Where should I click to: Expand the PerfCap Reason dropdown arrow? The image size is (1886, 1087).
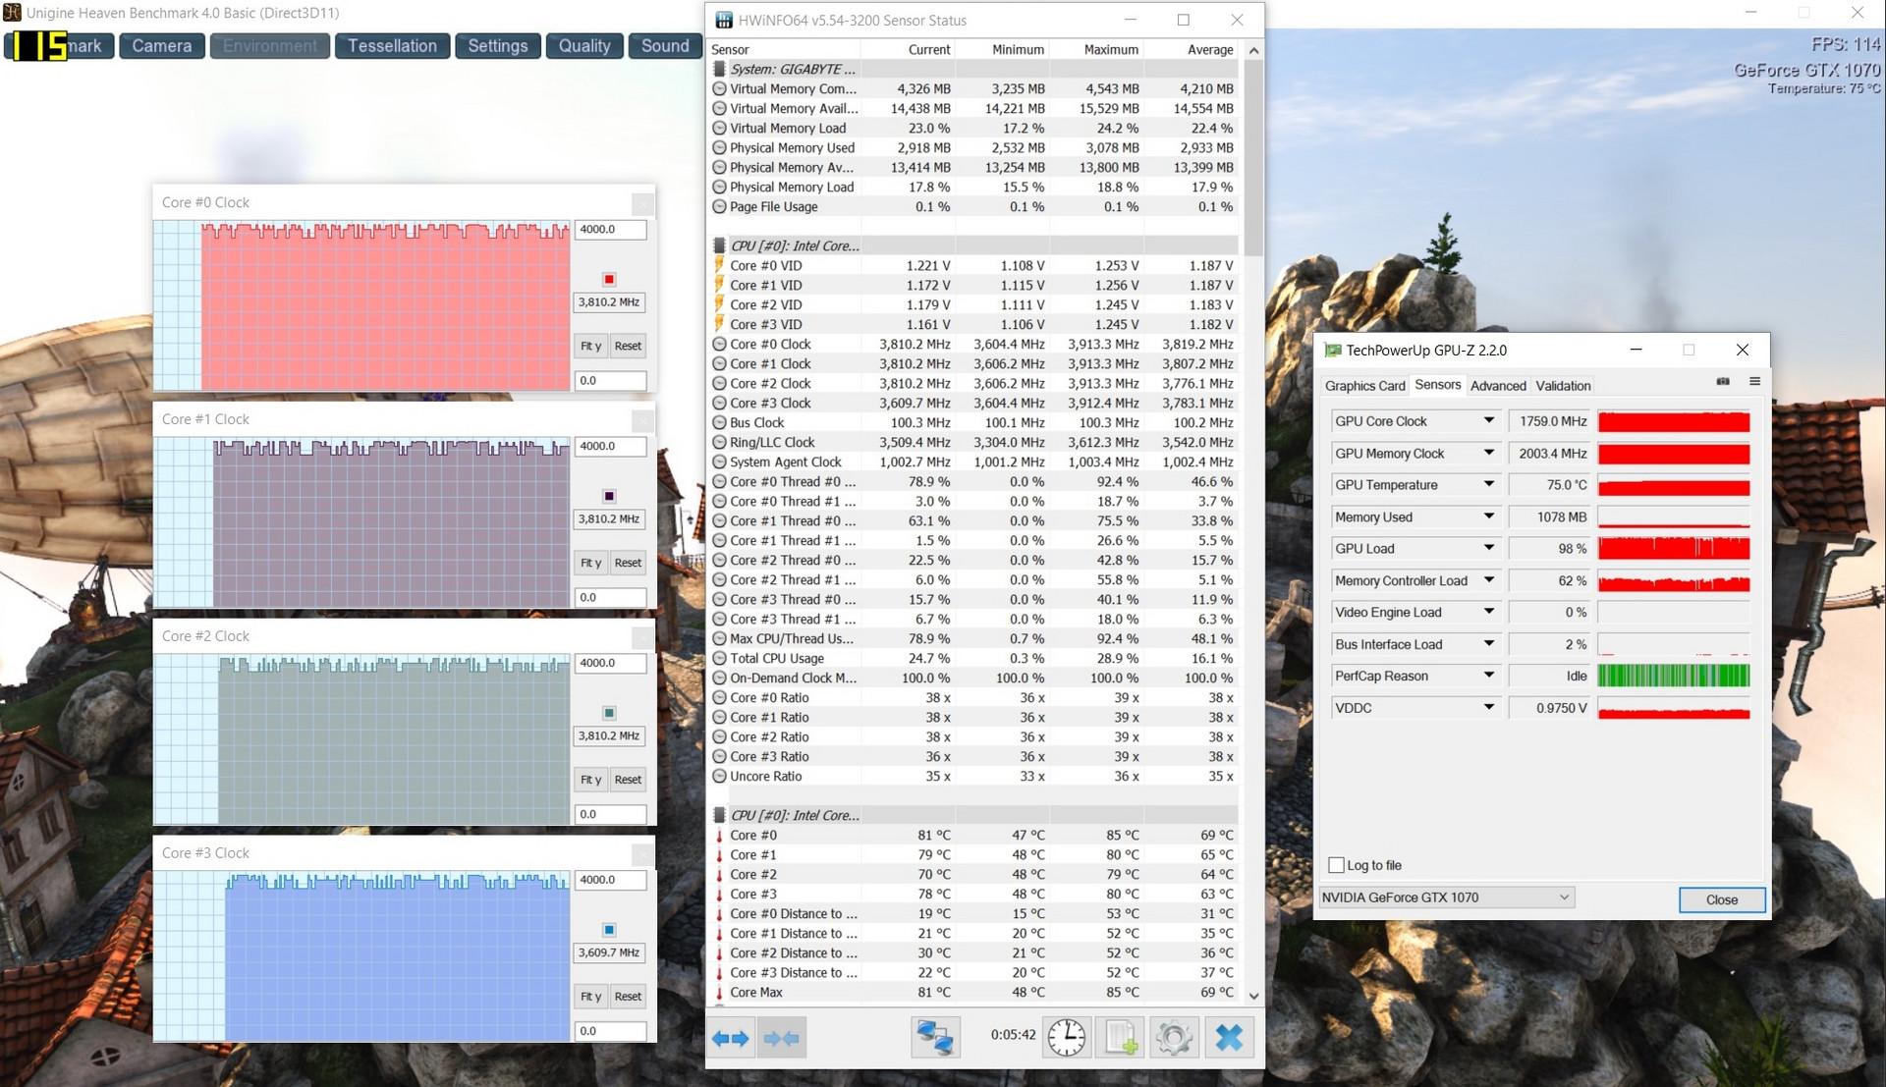[1488, 676]
